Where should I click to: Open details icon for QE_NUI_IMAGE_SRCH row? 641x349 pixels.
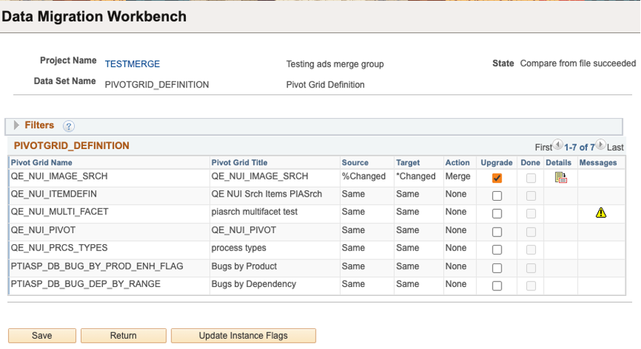[x=561, y=177]
